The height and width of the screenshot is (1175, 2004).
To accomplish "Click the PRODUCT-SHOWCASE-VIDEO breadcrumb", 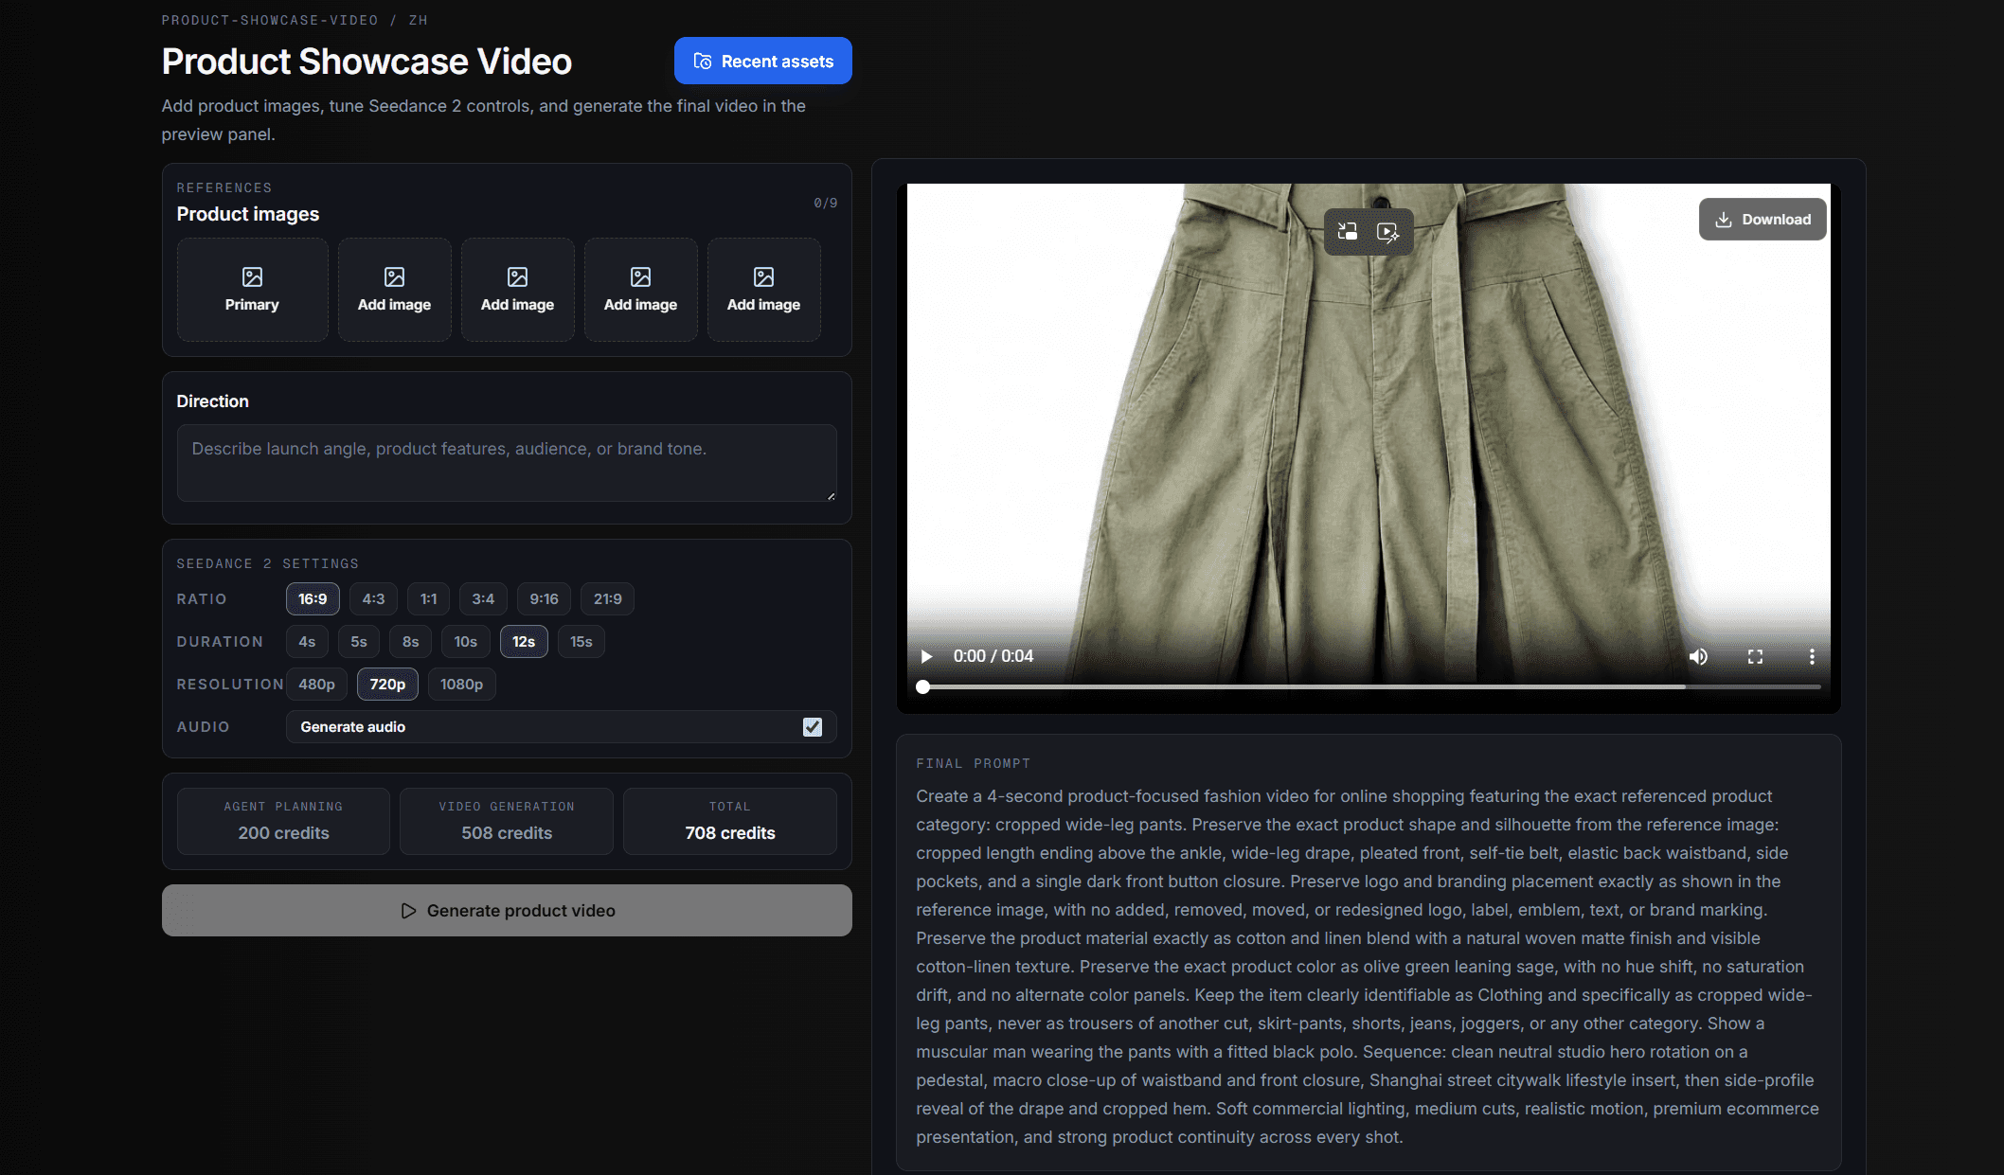I will (270, 20).
